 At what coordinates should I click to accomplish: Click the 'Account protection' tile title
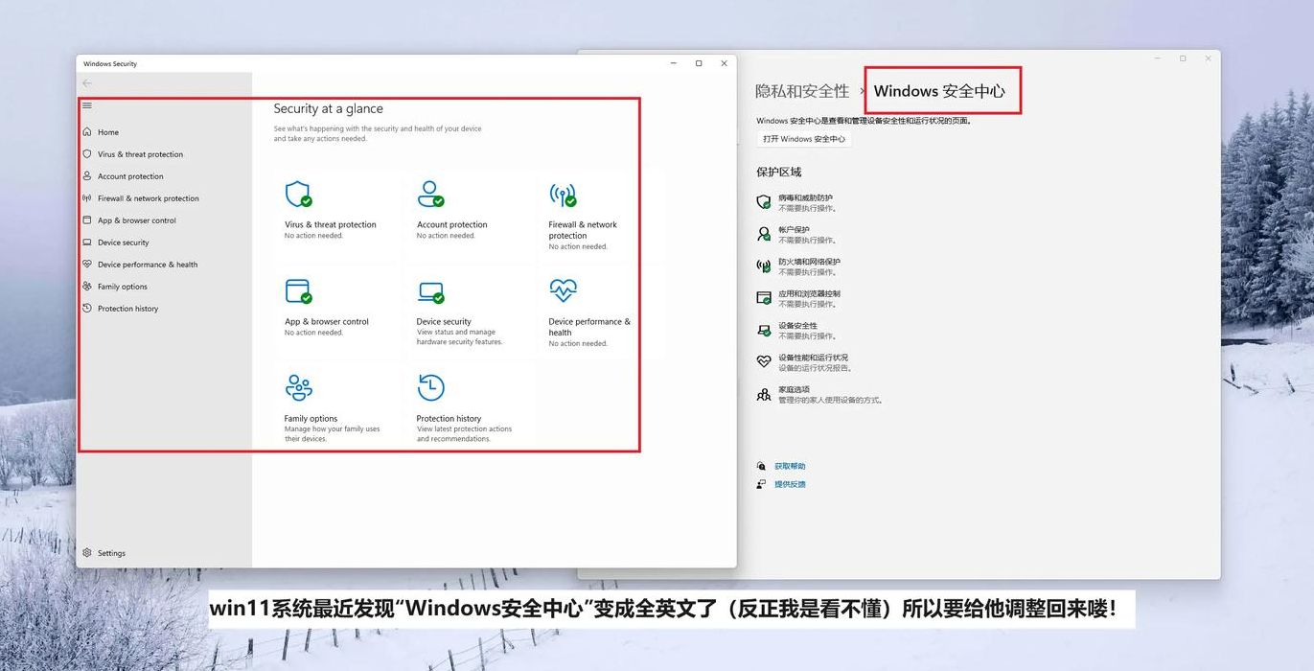[451, 225]
